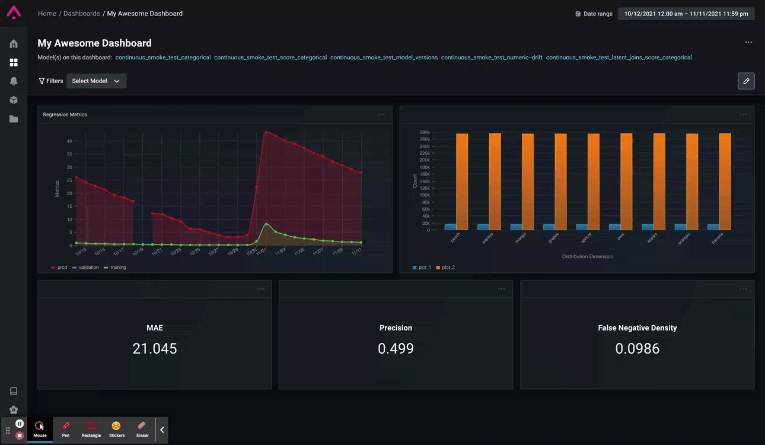765x445 pixels.
Task: Toggle the prod series in chart legend
Action: click(x=59, y=268)
